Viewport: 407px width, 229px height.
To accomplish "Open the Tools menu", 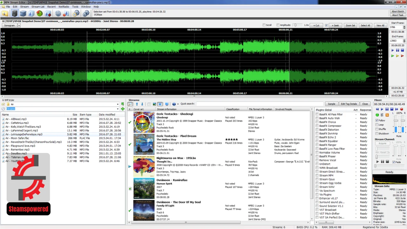I will (75, 7).
